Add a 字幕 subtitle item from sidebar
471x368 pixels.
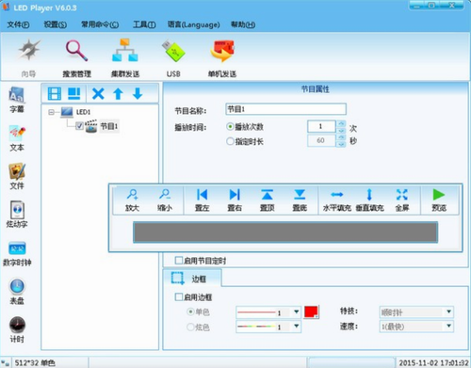(17, 100)
